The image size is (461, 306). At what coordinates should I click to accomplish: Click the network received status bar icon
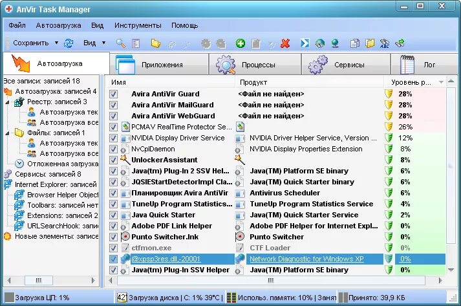pyautogui.click(x=343, y=298)
